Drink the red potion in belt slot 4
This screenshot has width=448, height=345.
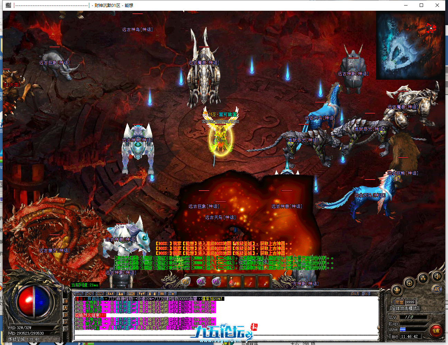click(x=232, y=281)
